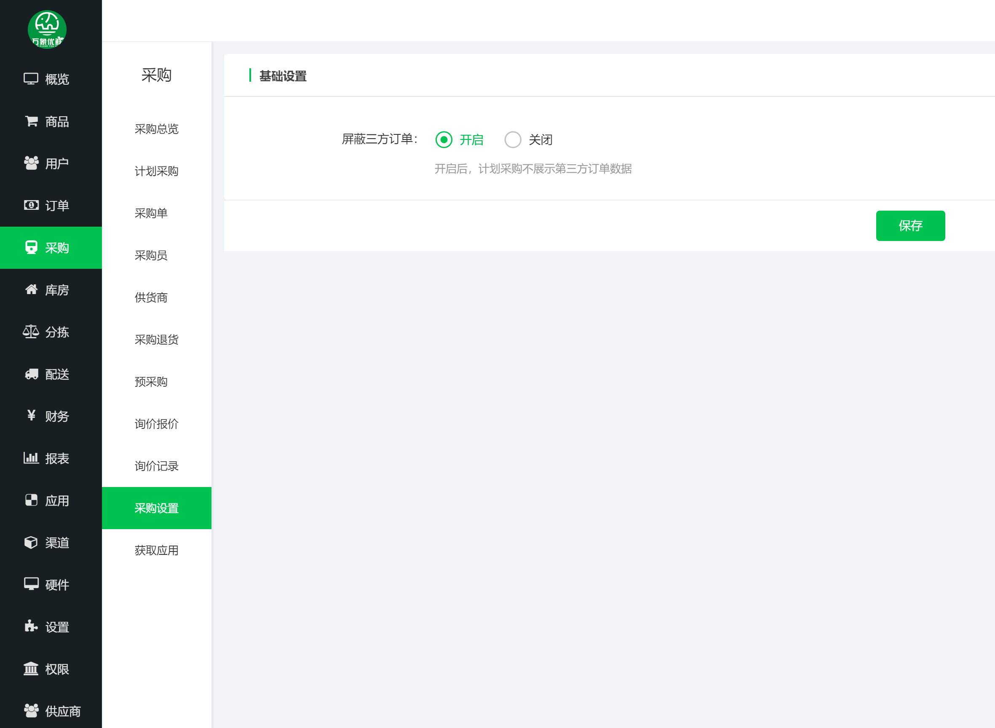Click the monitor icon for 概览
995x728 pixels.
[x=31, y=79]
